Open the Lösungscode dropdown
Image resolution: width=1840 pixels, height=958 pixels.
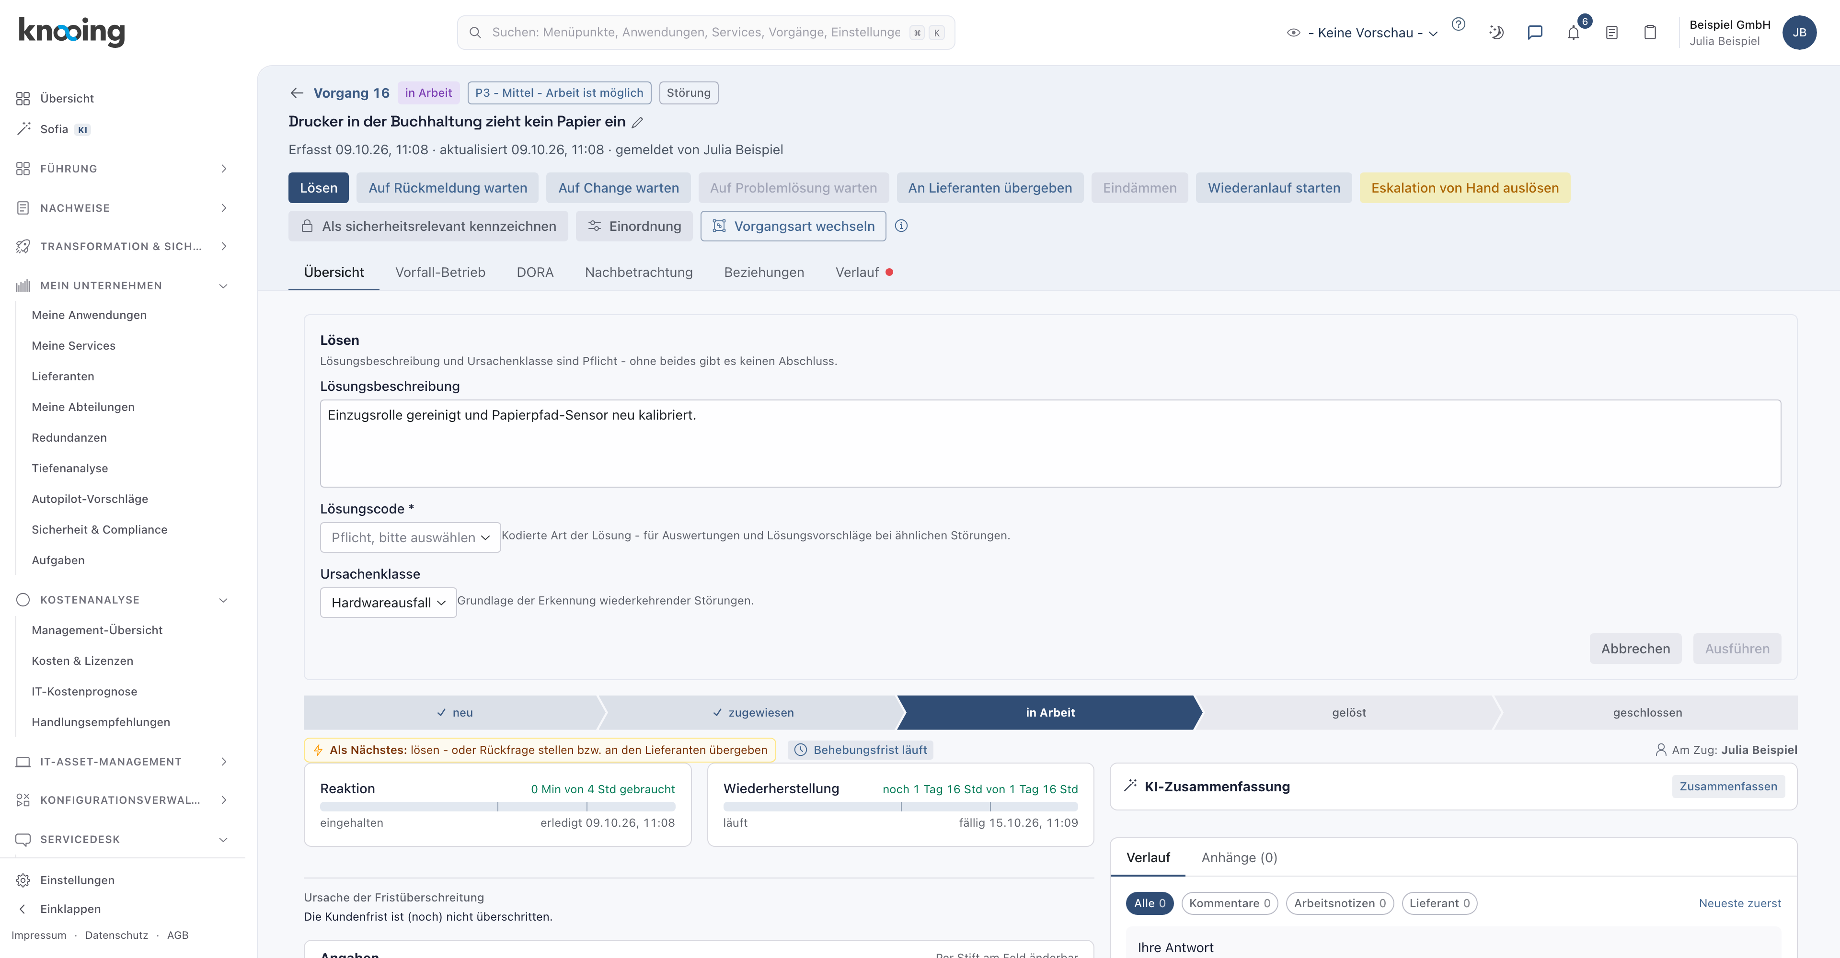(x=410, y=537)
